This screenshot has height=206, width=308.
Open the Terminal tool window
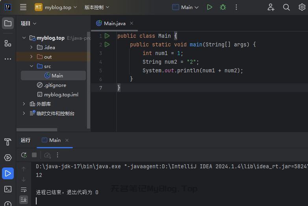pos(8,189)
